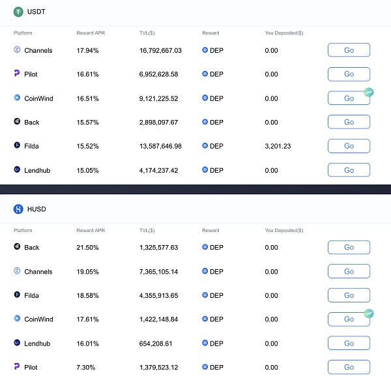Select the 7.30% APR value
This screenshot has width=391, height=380.
click(86, 367)
